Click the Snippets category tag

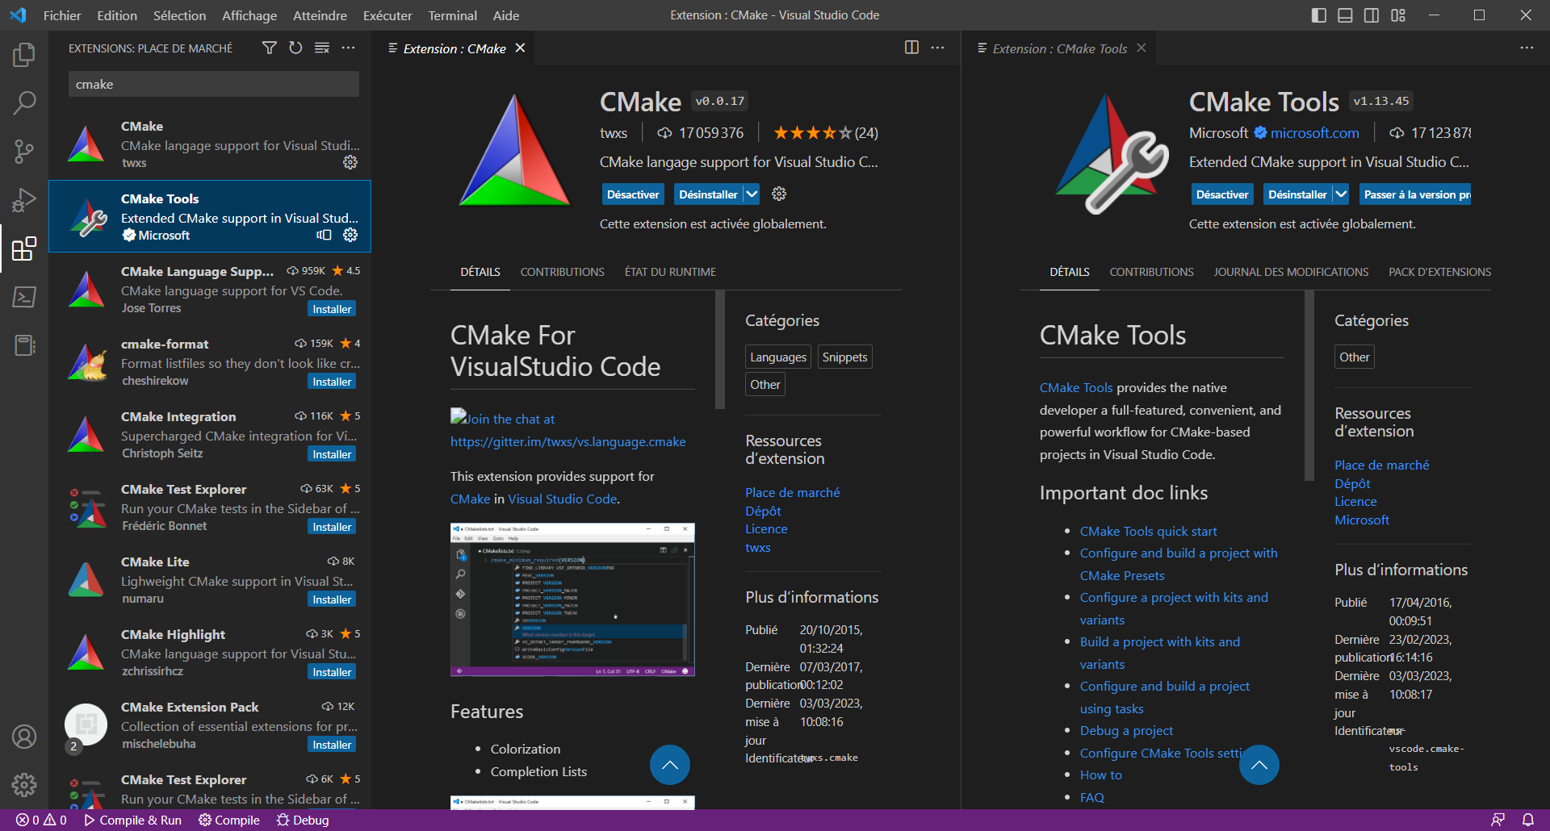coord(844,357)
